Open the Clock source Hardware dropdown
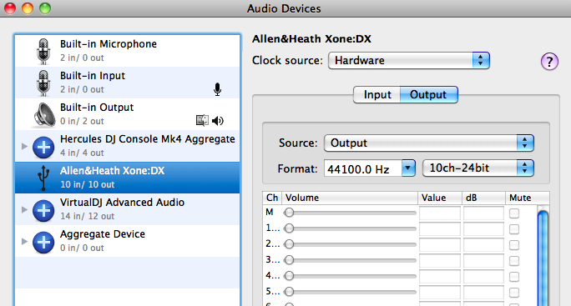This screenshot has height=306, width=571. click(x=408, y=60)
